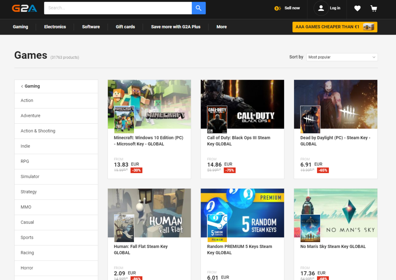
Task: Open the shopping cart icon
Action: (374, 8)
